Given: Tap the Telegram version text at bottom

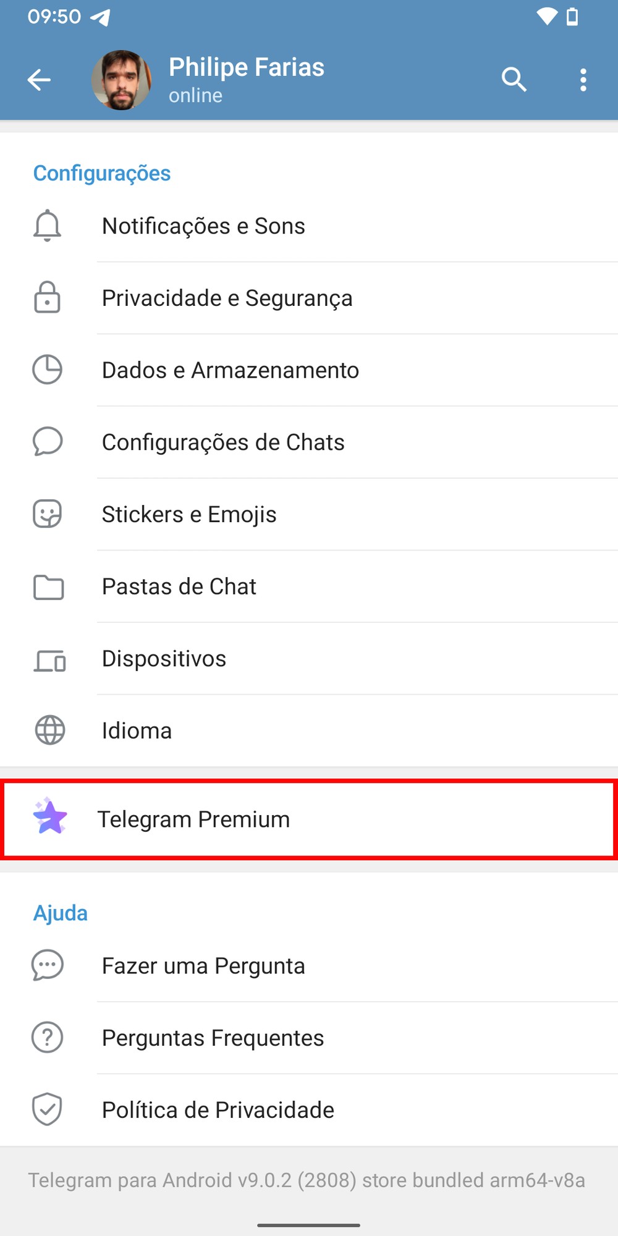Looking at the screenshot, I should [x=307, y=1180].
